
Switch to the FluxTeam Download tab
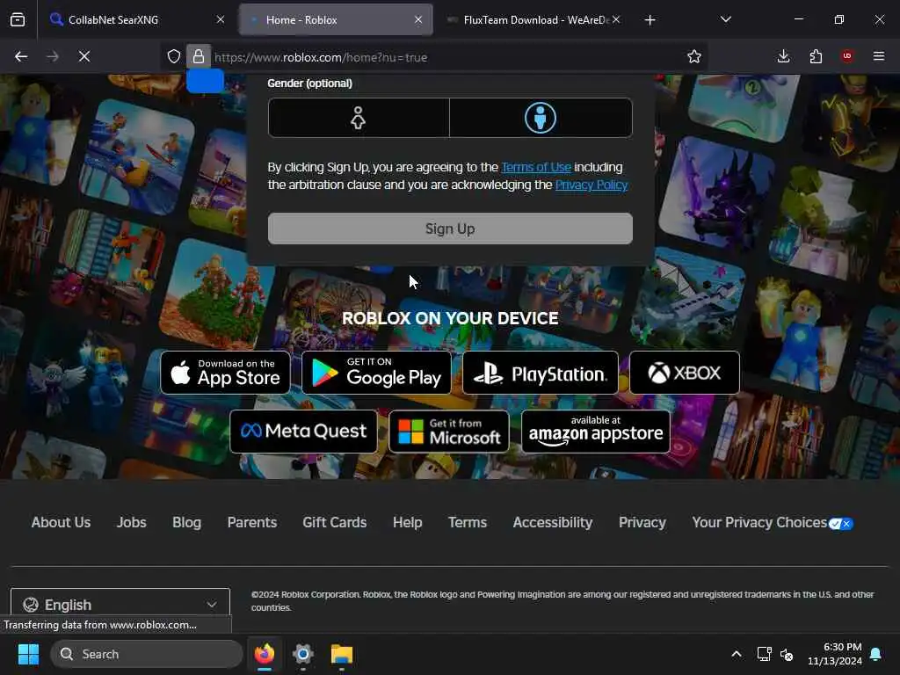click(x=533, y=19)
